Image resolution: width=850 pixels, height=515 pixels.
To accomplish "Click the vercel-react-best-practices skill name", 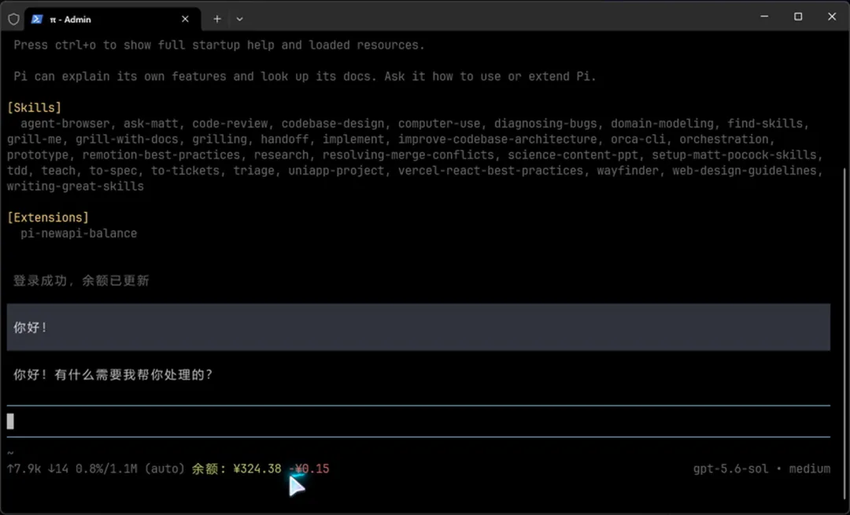I will pos(490,170).
